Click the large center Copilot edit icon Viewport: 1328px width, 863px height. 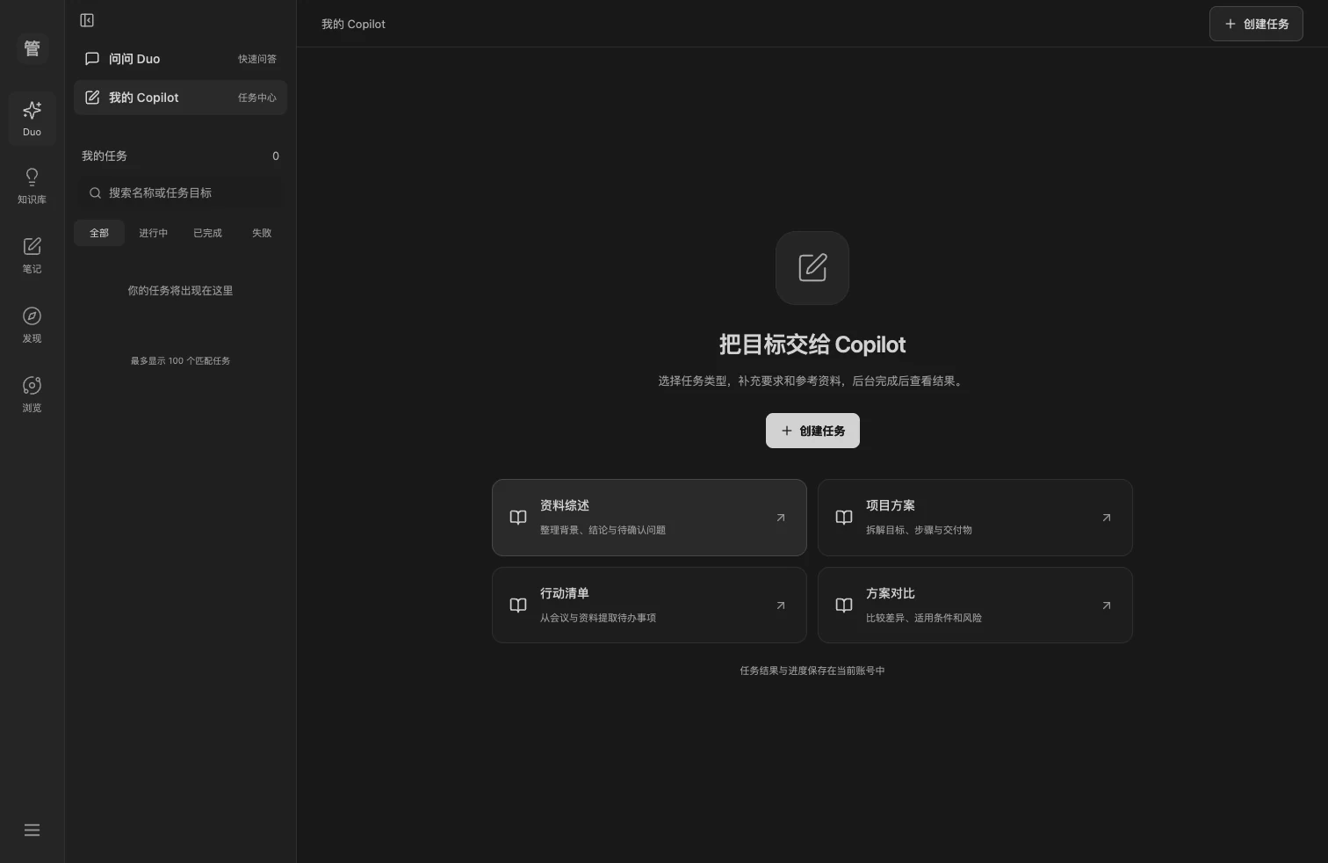[812, 268]
